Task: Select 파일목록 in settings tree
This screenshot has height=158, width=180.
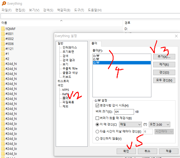Action: tap(68, 102)
